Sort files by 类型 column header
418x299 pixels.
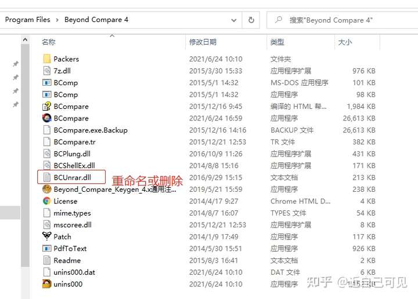tap(278, 42)
